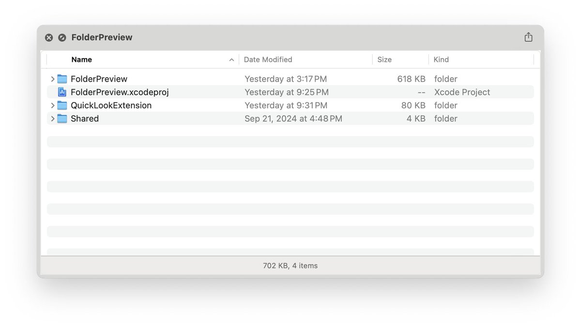Select the Shared folder name
The height and width of the screenshot is (327, 581).
coord(85,119)
